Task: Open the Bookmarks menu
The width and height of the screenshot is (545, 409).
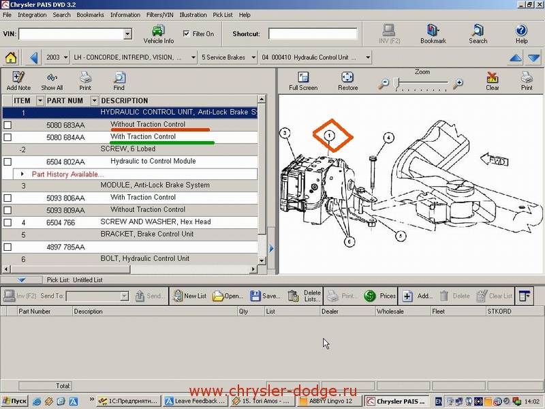Action: point(91,15)
